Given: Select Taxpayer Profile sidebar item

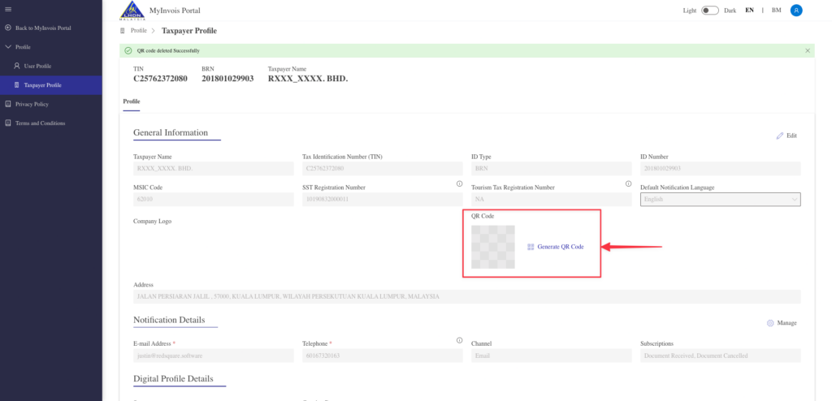Looking at the screenshot, I should pyautogui.click(x=51, y=85).
